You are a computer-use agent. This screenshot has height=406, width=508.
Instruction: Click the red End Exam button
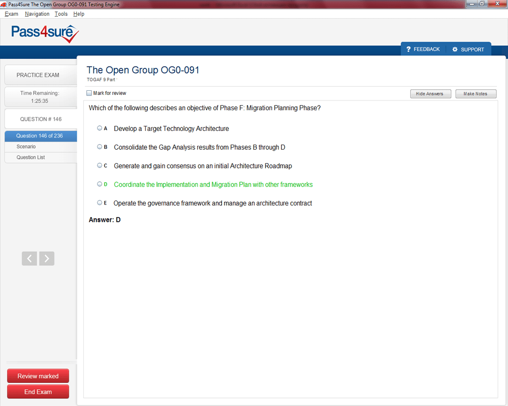(38, 392)
